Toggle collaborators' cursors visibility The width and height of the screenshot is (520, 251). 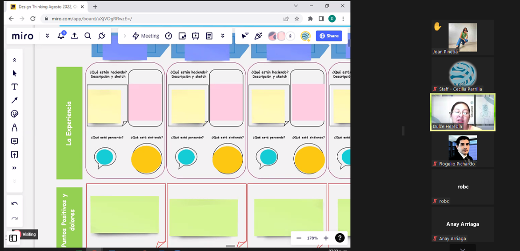tap(244, 36)
